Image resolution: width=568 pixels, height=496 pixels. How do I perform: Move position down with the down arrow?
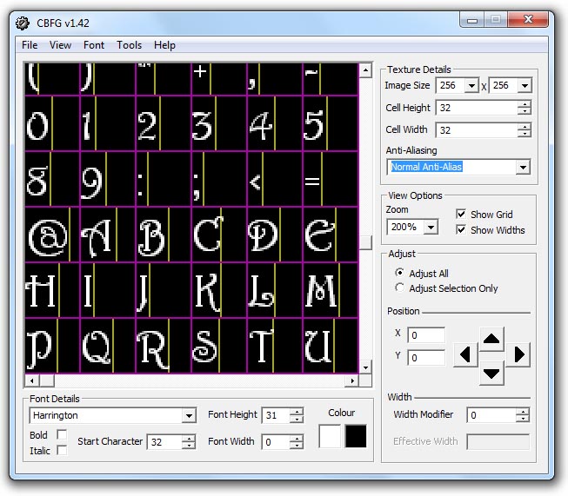point(491,374)
